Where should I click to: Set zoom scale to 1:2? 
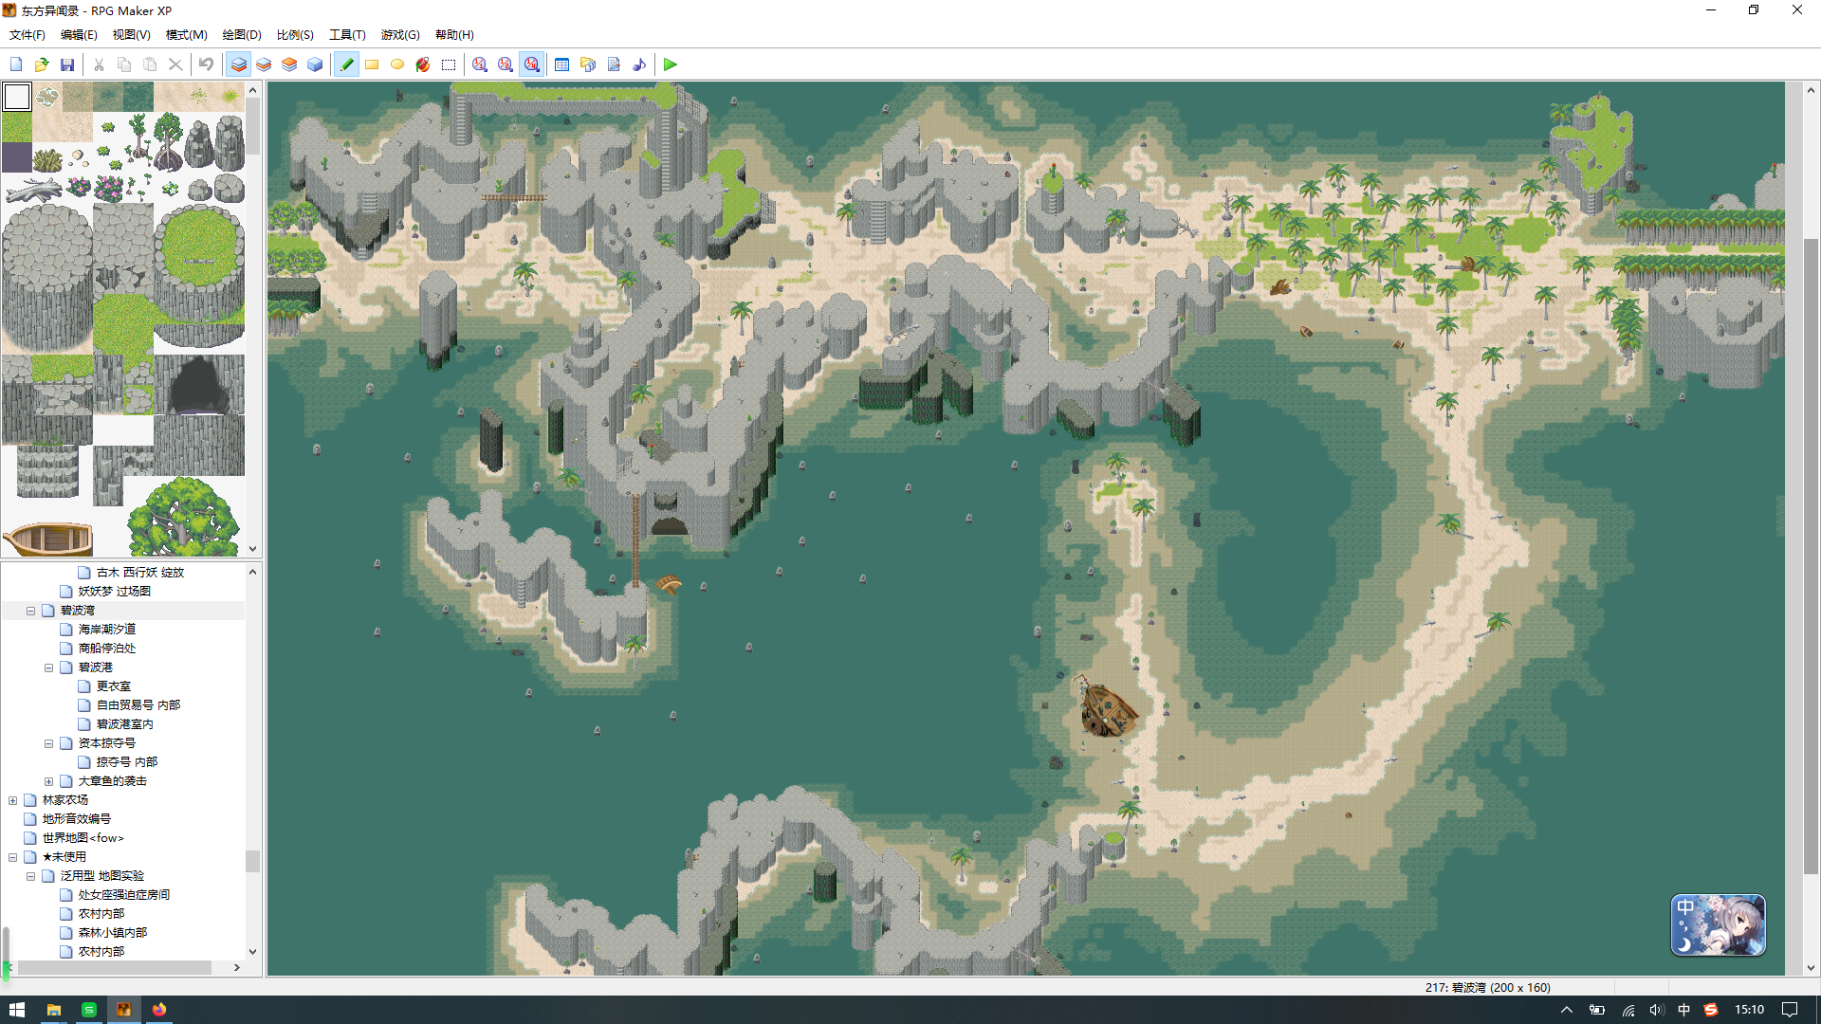pos(506,64)
